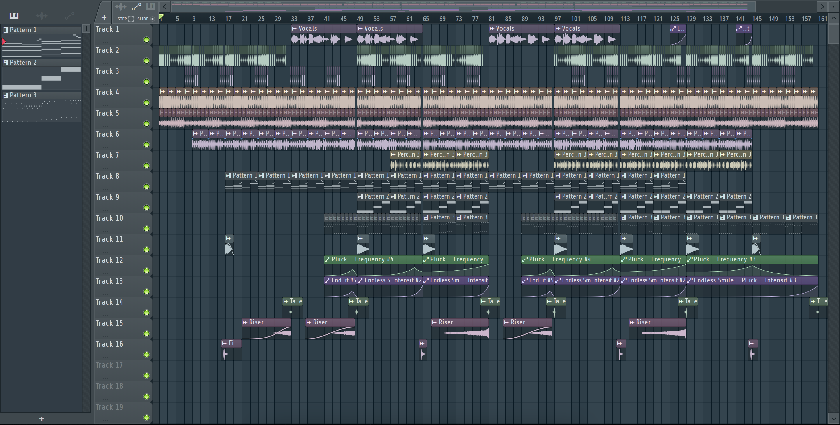
Task: Select the first Riser clip on Track 15
Action: pos(266,329)
